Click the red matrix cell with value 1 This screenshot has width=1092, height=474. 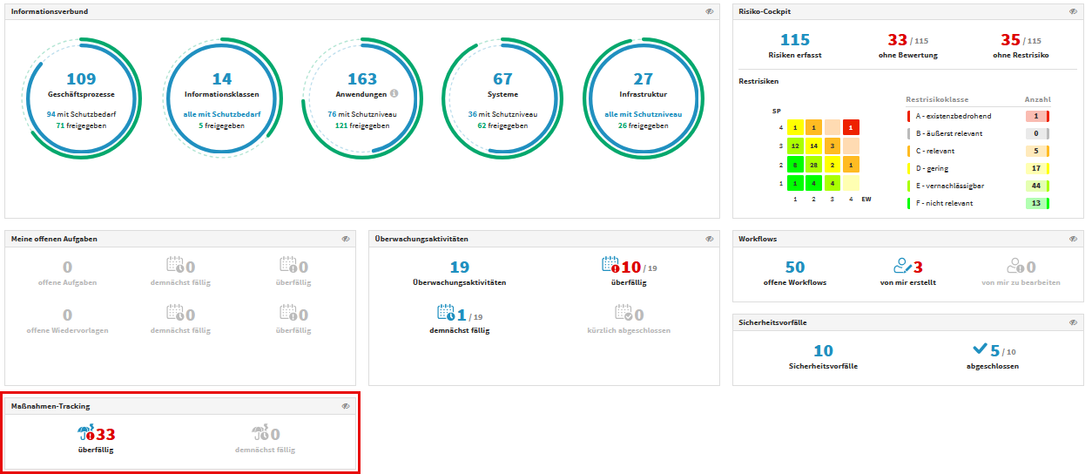851,127
